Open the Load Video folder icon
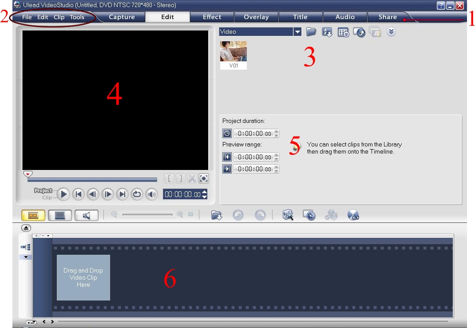 pos(311,32)
